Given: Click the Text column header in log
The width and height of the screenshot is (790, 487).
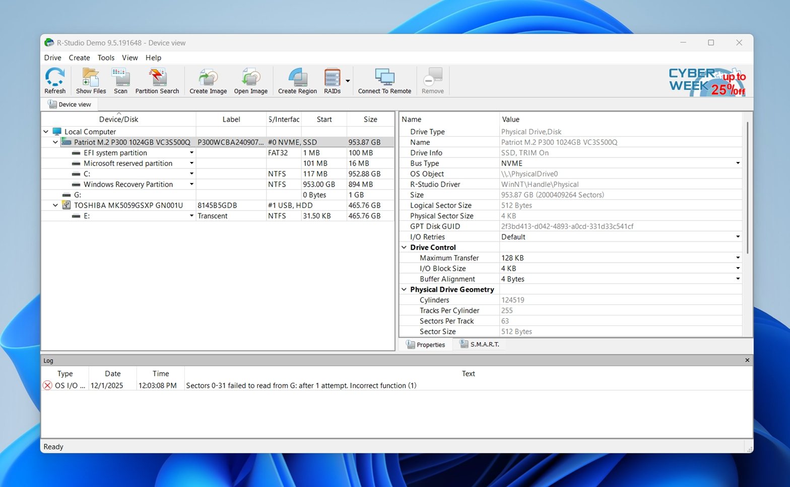Looking at the screenshot, I should click(468, 373).
